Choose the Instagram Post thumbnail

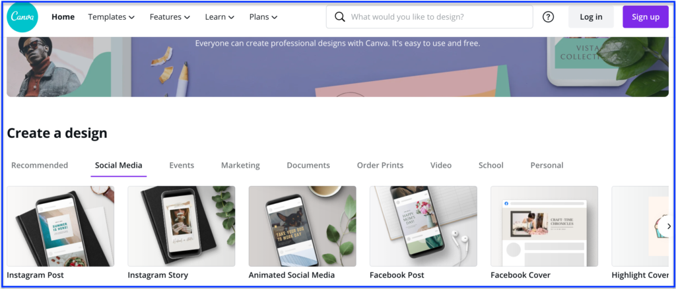pos(60,226)
